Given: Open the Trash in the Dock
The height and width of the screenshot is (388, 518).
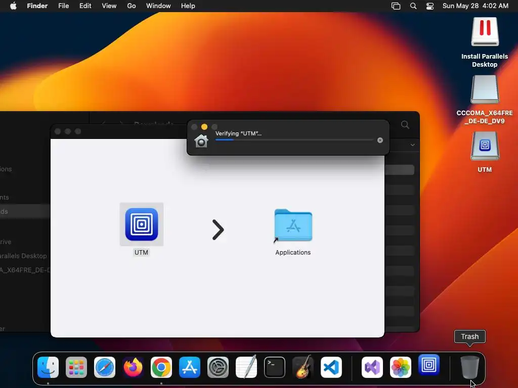Looking at the screenshot, I should point(470,367).
